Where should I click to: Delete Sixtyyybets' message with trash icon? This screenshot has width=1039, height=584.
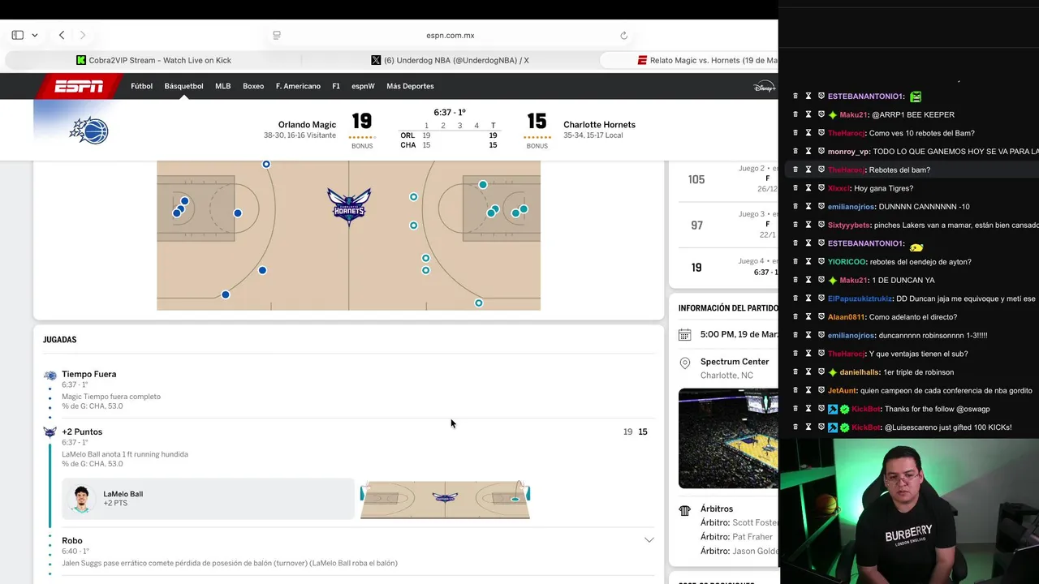(795, 225)
